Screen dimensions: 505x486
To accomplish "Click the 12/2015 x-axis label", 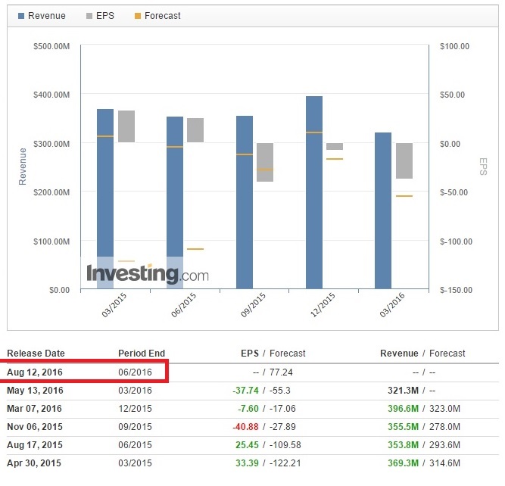I will [x=323, y=304].
